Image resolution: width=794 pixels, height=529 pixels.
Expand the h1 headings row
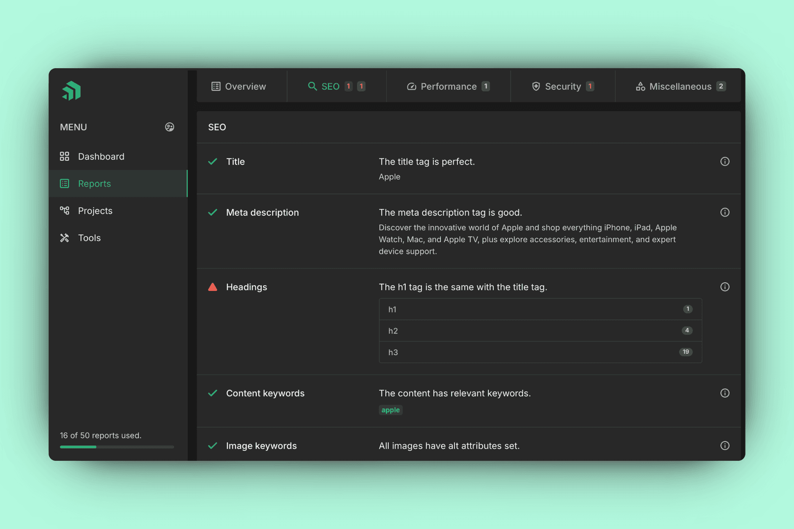(540, 310)
